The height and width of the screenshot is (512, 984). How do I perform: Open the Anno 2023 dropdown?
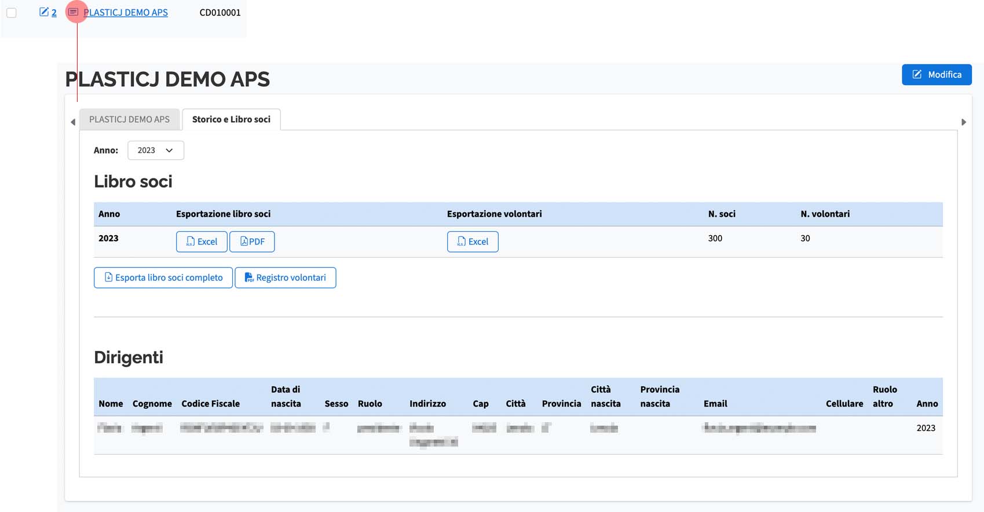156,150
